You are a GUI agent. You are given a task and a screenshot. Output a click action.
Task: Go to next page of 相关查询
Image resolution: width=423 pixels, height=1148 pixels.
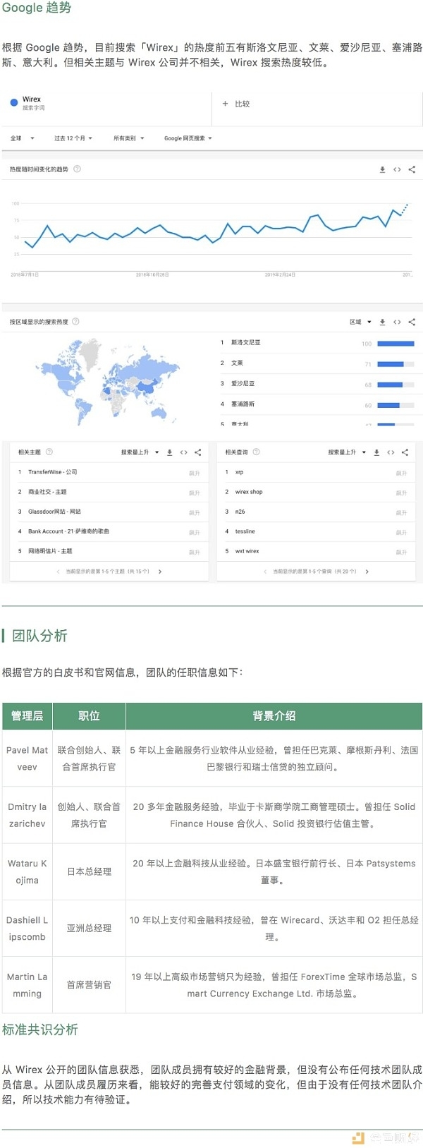[x=367, y=572]
